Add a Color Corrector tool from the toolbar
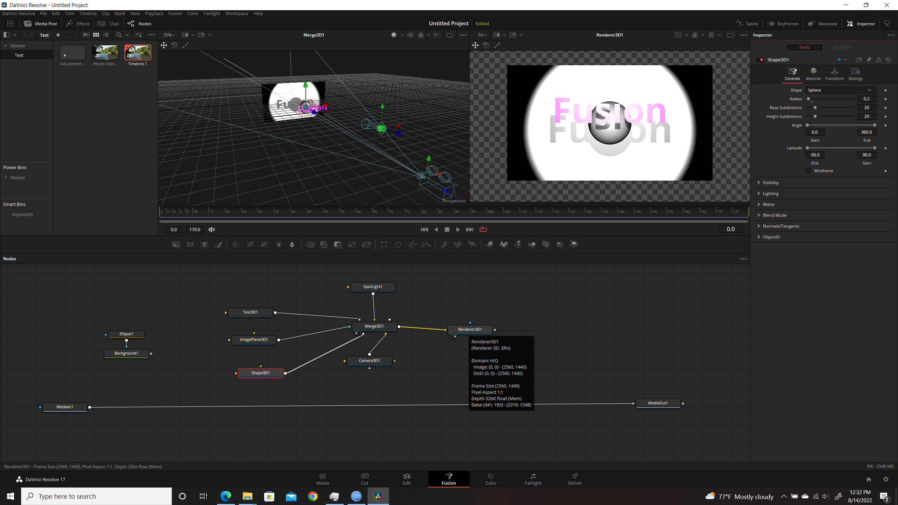This screenshot has height=505, width=898. [236, 244]
